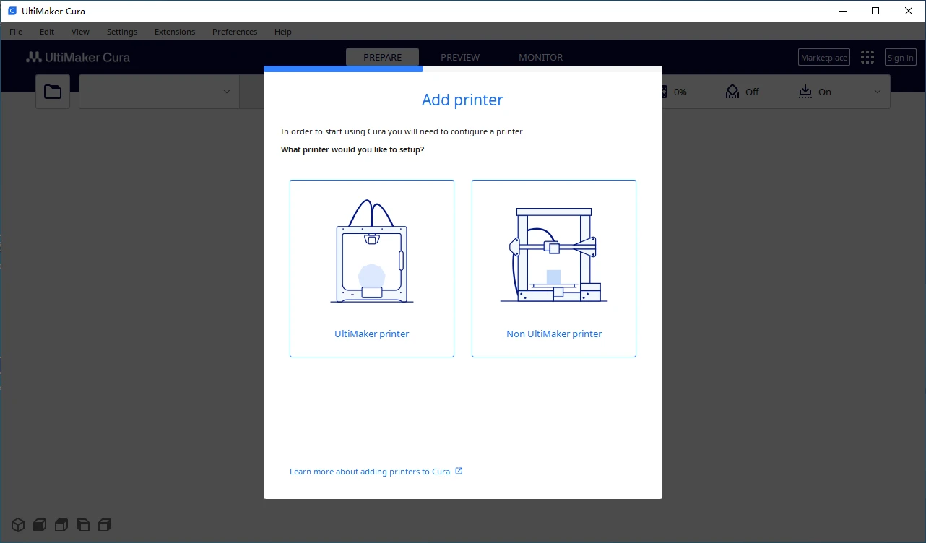
Task: Open the Extensions menu
Action: 175,32
